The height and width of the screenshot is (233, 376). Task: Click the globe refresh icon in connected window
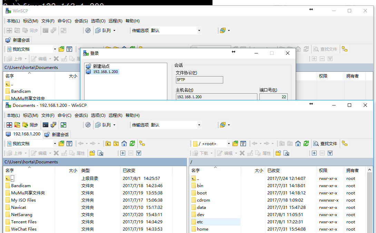[x=223, y=125]
